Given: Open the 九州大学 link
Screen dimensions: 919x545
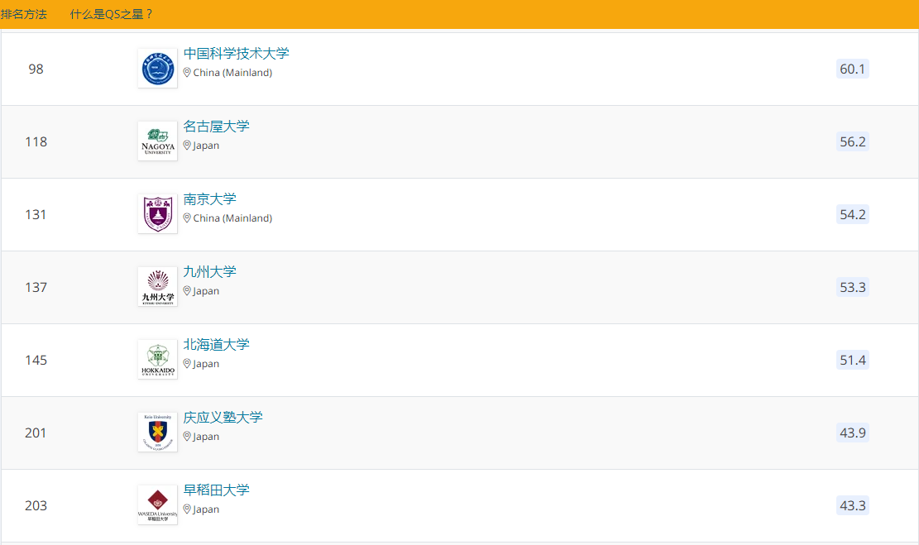Looking at the screenshot, I should click(210, 271).
